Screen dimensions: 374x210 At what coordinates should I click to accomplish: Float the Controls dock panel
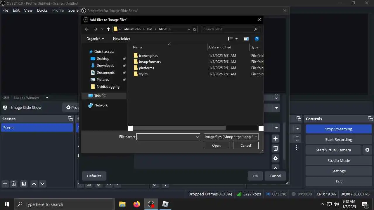pyautogui.click(x=370, y=119)
